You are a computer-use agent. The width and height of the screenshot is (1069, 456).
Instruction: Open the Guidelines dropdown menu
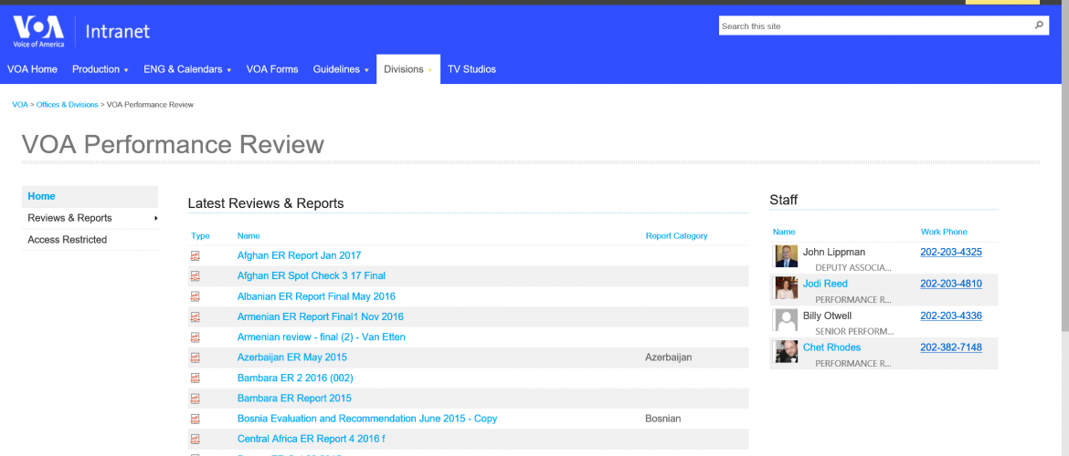(x=341, y=69)
